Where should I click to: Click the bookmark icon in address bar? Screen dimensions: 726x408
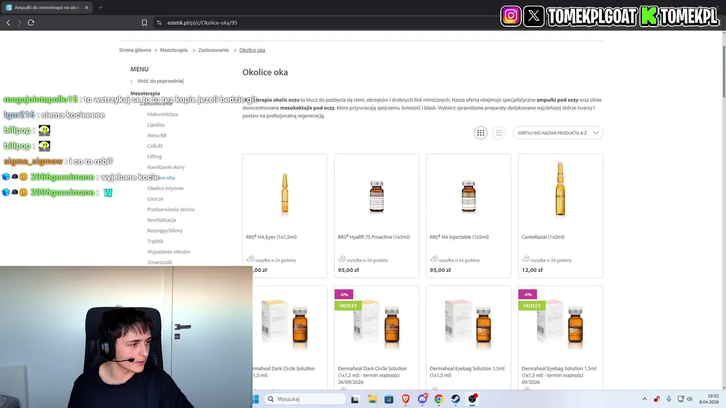point(144,23)
